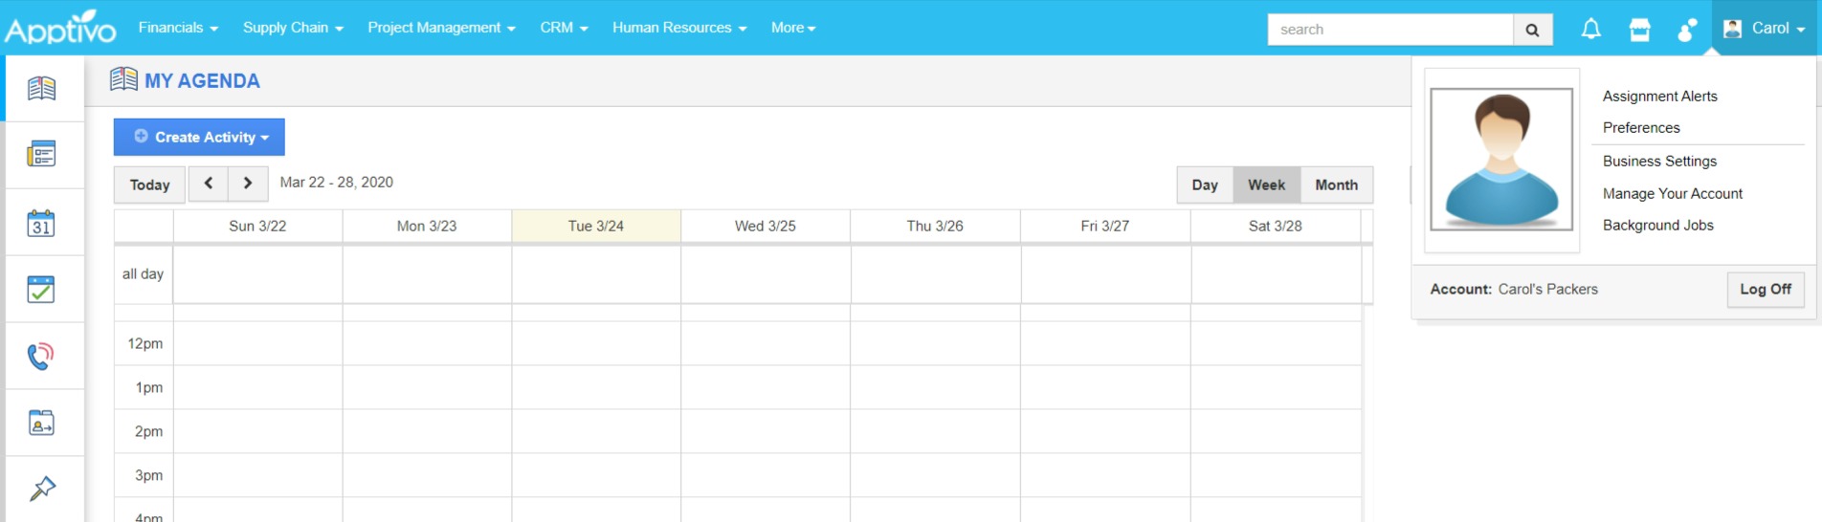Open Business Settings from user menu

tap(1659, 162)
